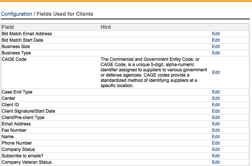Edit the CAGE Code field hint

click(x=216, y=72)
